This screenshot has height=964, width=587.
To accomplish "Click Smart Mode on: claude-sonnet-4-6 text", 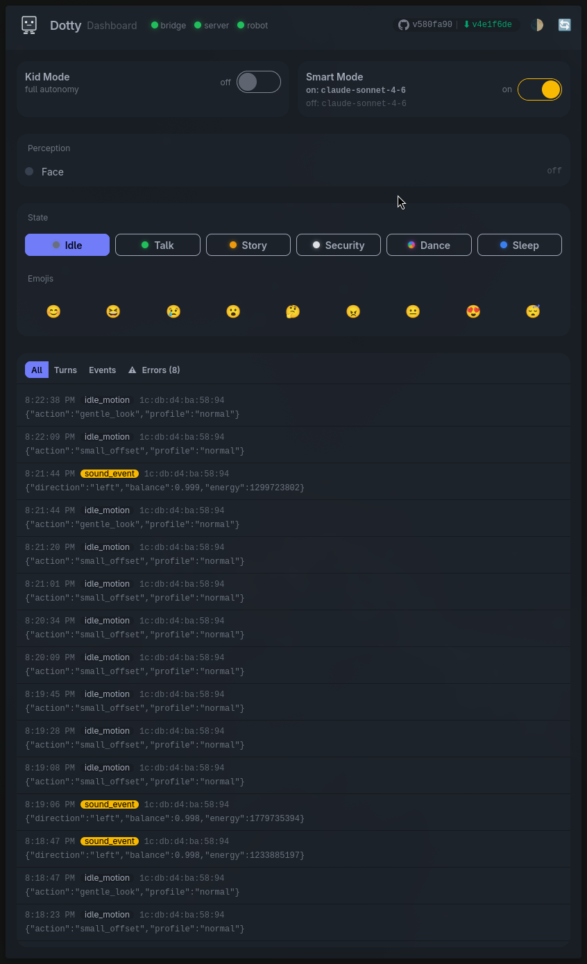I will [356, 90].
